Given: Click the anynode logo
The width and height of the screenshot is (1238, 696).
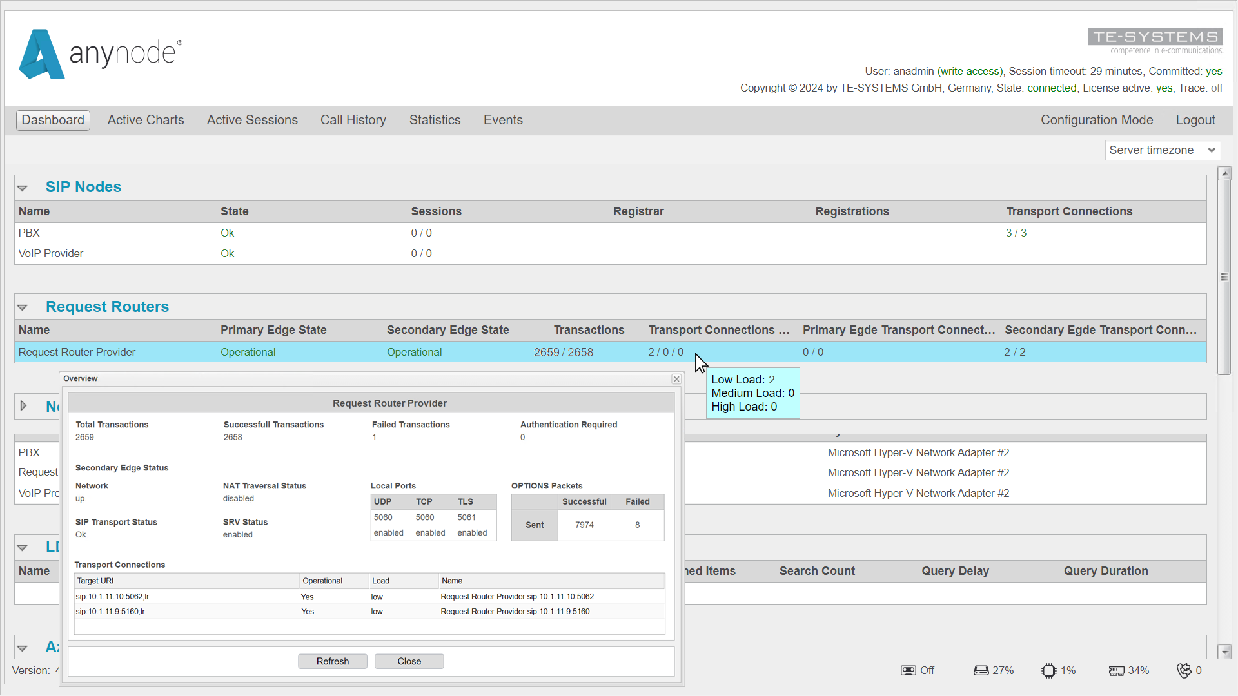Looking at the screenshot, I should click(101, 54).
